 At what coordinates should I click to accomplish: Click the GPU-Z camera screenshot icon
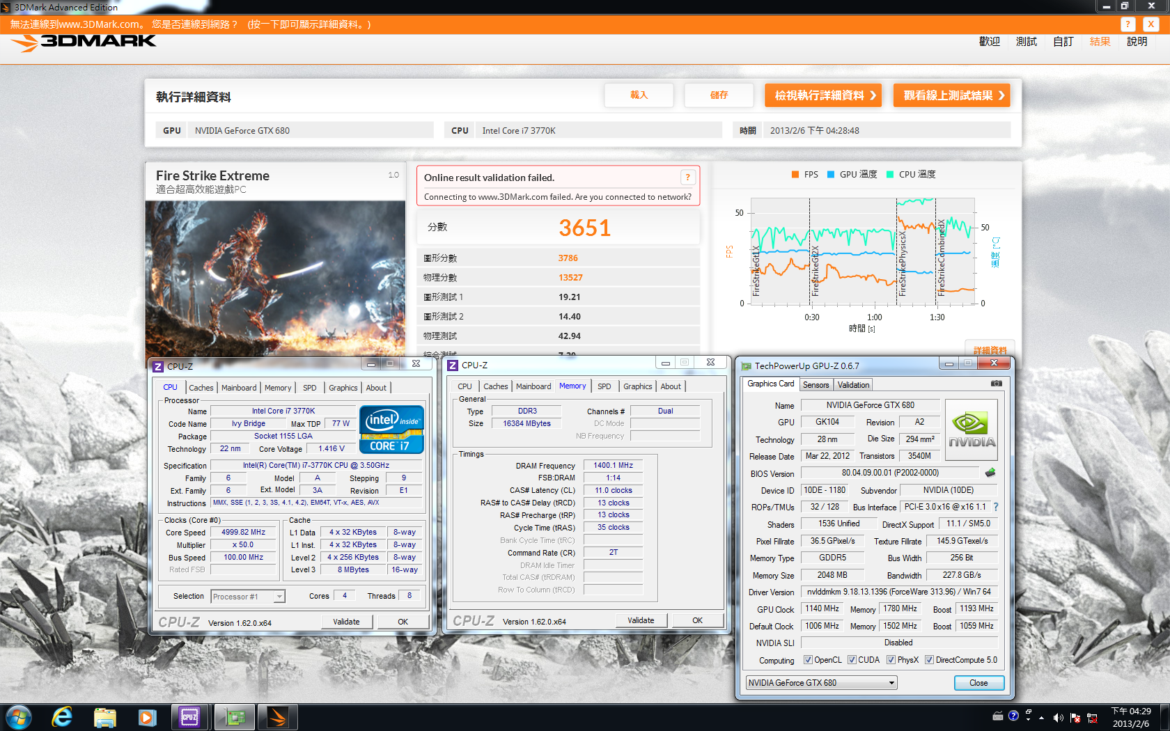point(997,384)
